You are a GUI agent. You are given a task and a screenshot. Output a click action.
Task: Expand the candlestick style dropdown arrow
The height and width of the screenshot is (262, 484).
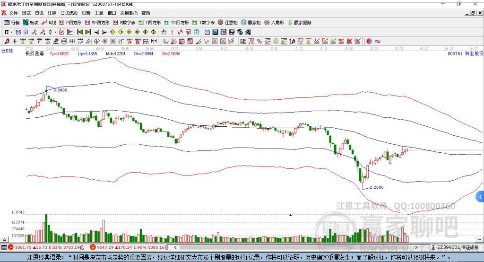(x=55, y=32)
